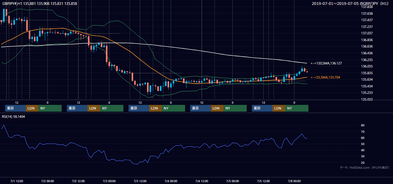Click the 136.436 price axis value
The height and width of the screenshot is (184, 393).
(x=367, y=53)
